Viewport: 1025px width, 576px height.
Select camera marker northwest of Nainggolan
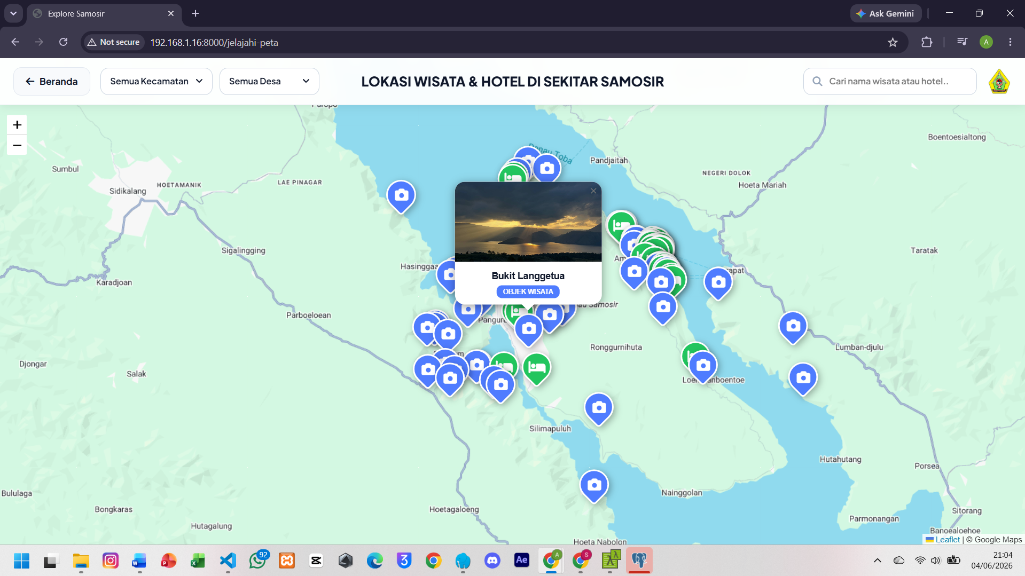pyautogui.click(x=594, y=486)
